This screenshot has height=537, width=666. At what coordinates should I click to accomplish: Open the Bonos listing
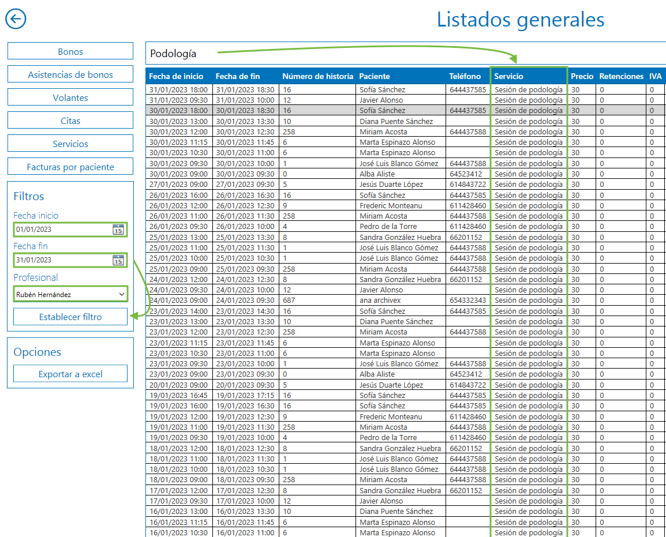[x=70, y=51]
